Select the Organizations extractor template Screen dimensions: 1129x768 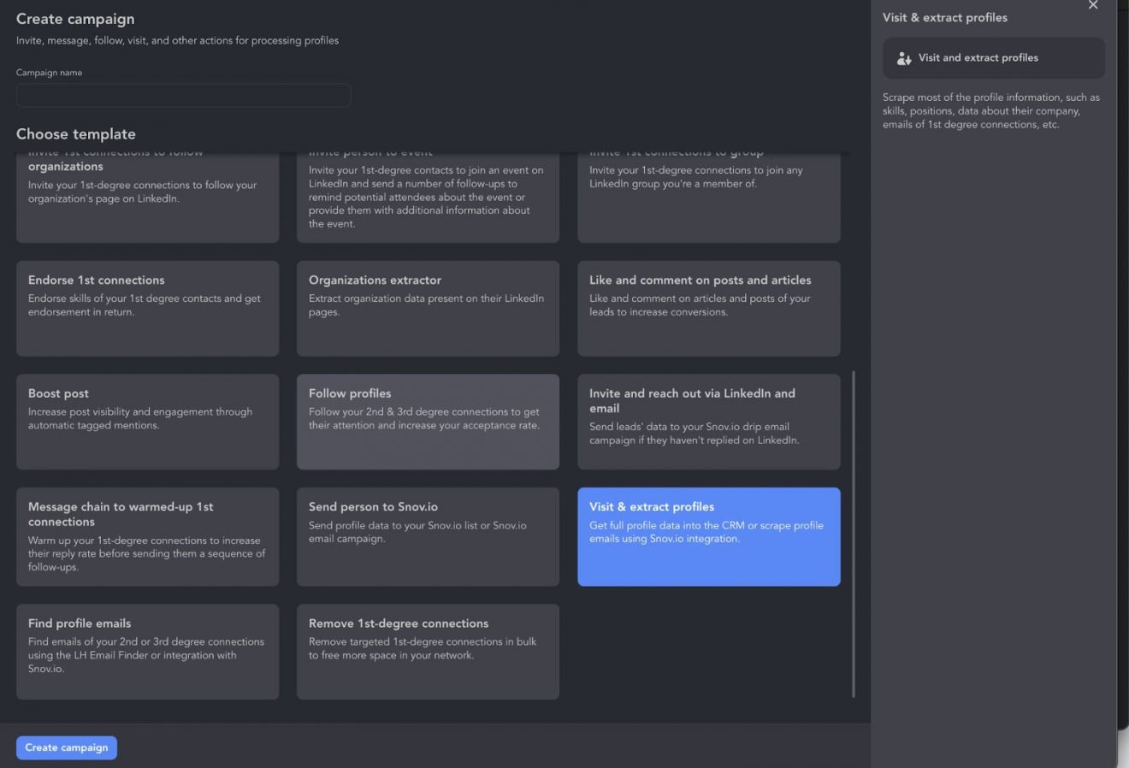point(428,308)
